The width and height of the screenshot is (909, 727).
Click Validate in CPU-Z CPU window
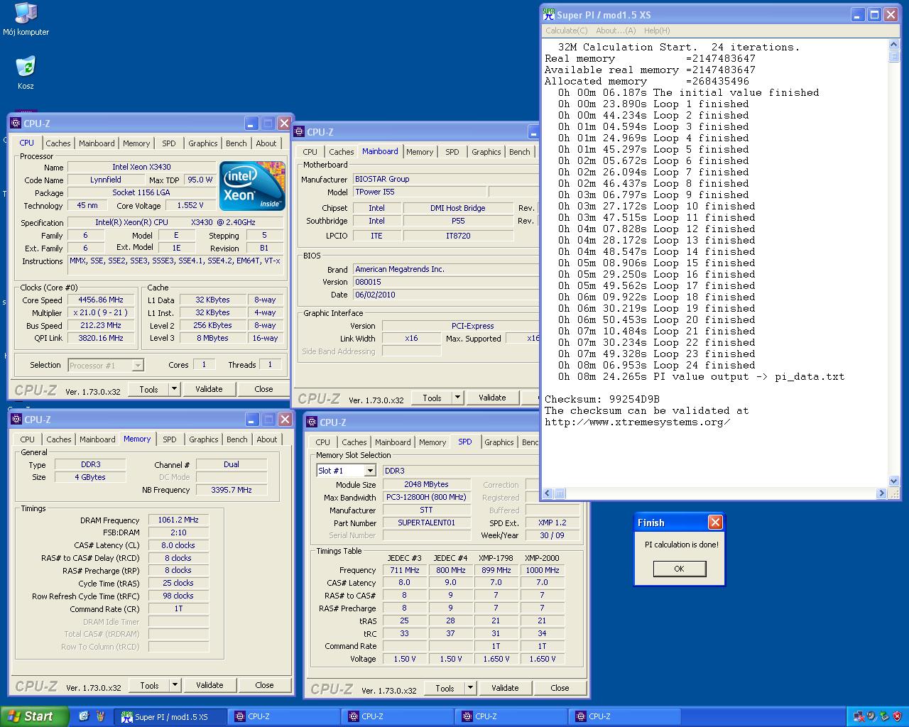[x=209, y=389]
